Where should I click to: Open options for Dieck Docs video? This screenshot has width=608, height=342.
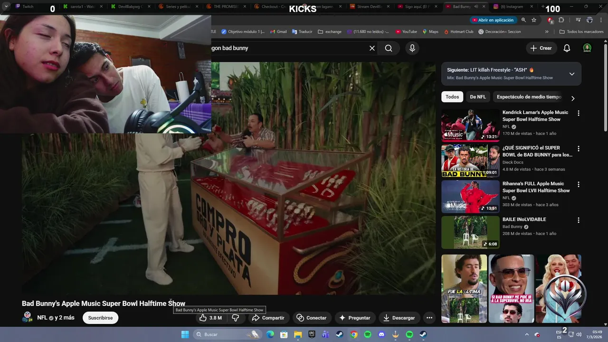(578, 149)
